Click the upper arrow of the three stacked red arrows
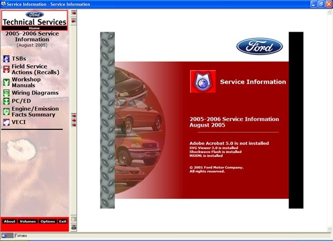 pos(74,116)
